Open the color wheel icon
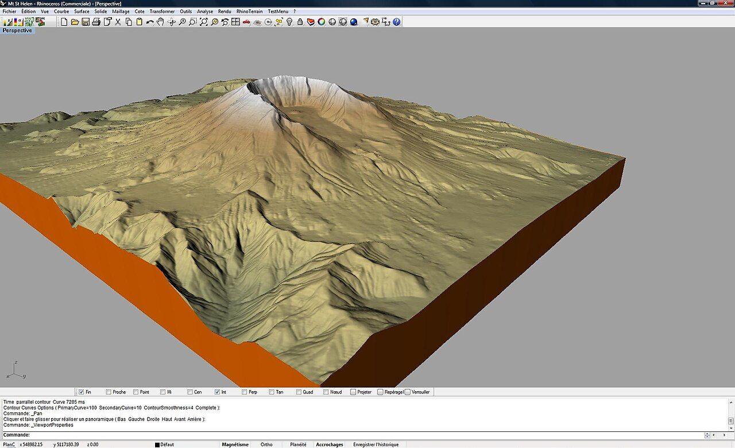Viewport: 735px width, 448px height. [321, 22]
